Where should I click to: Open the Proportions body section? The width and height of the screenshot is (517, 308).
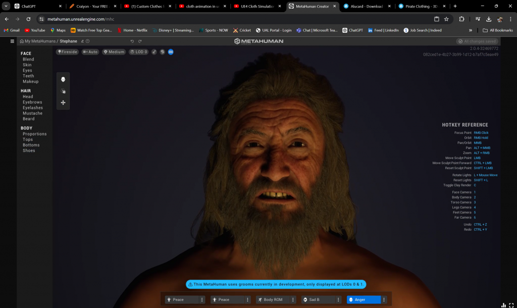pyautogui.click(x=35, y=134)
